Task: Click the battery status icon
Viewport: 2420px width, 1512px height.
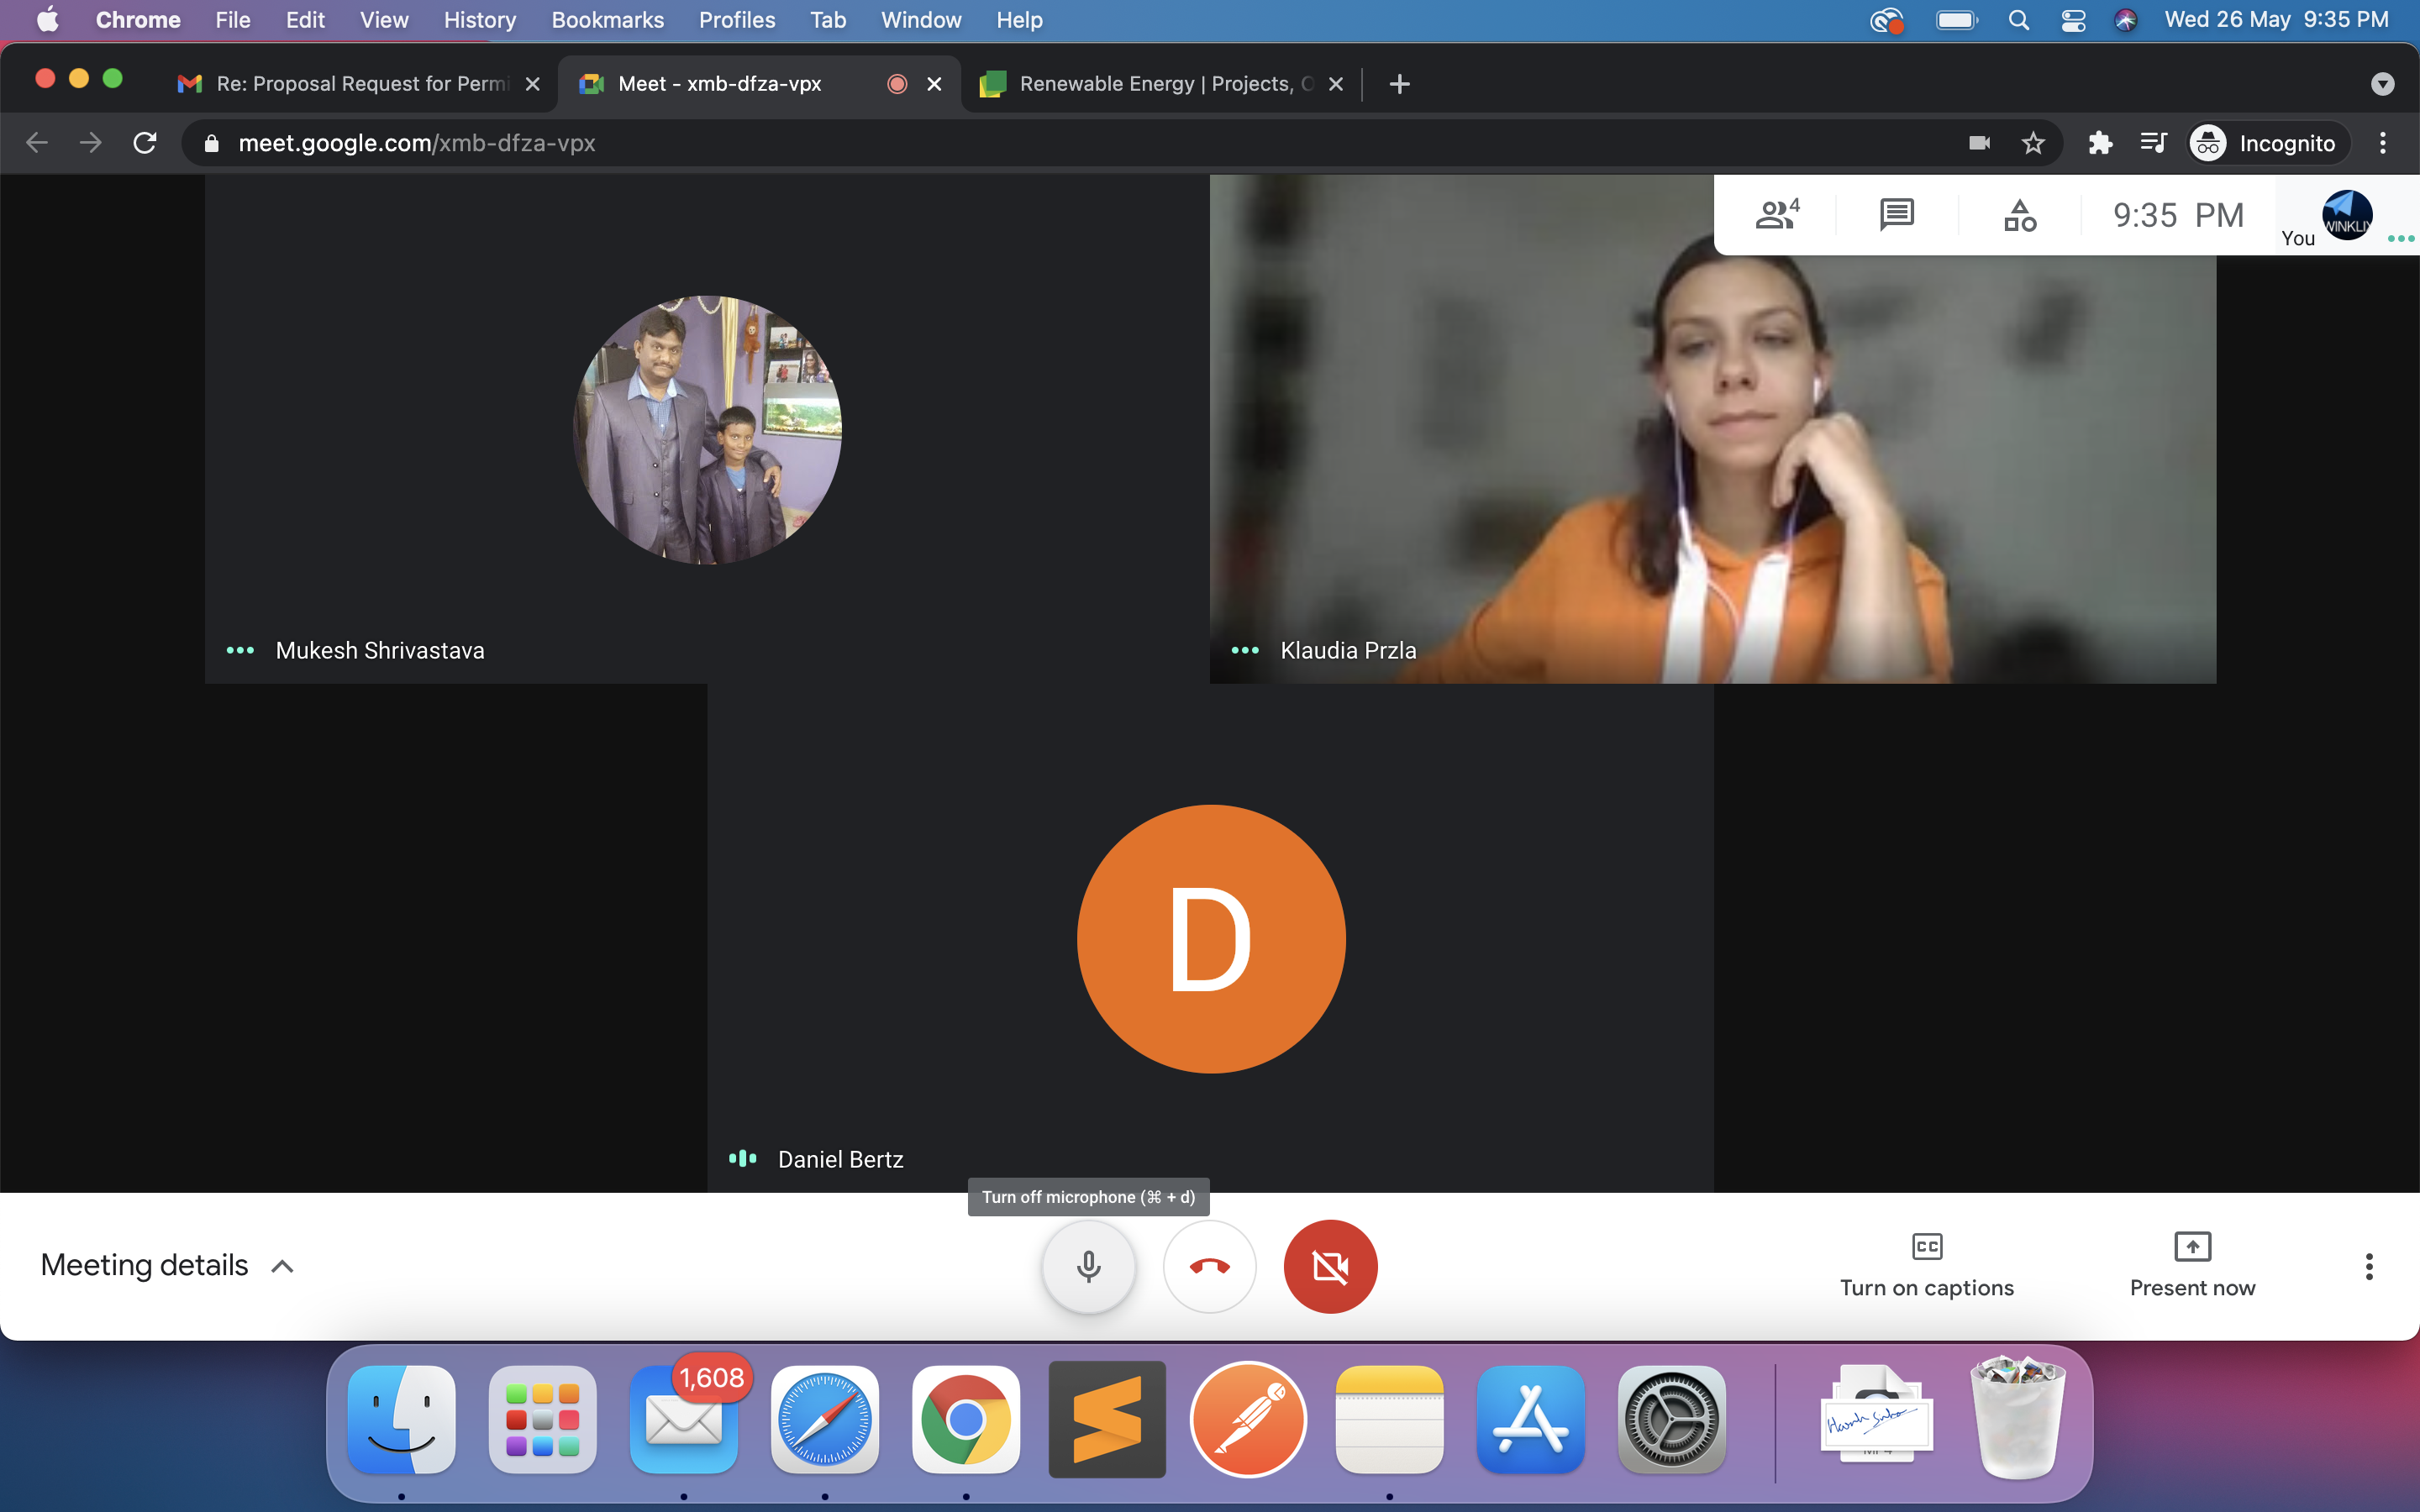Action: 1957,20
